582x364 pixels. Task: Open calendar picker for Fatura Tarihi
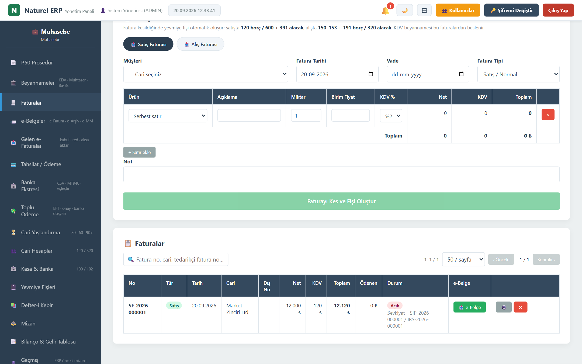(x=371, y=74)
